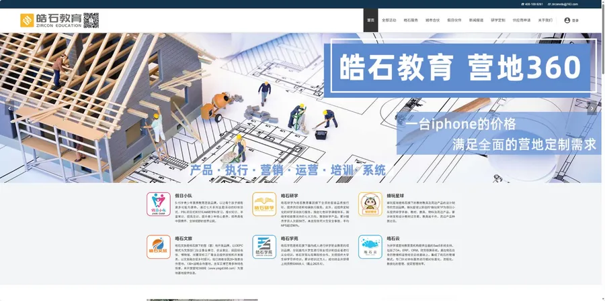This screenshot has height=301, width=605.
Task: Open the 皓石文旅 heading
Action: pyautogui.click(x=184, y=238)
